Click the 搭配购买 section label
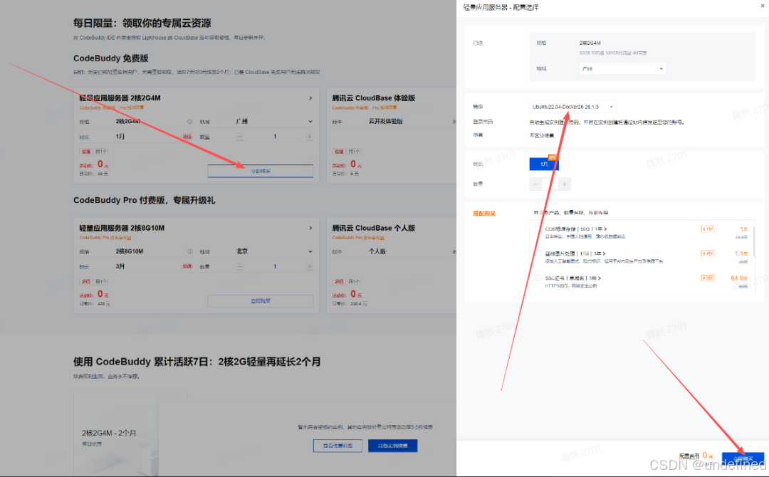 click(x=484, y=214)
